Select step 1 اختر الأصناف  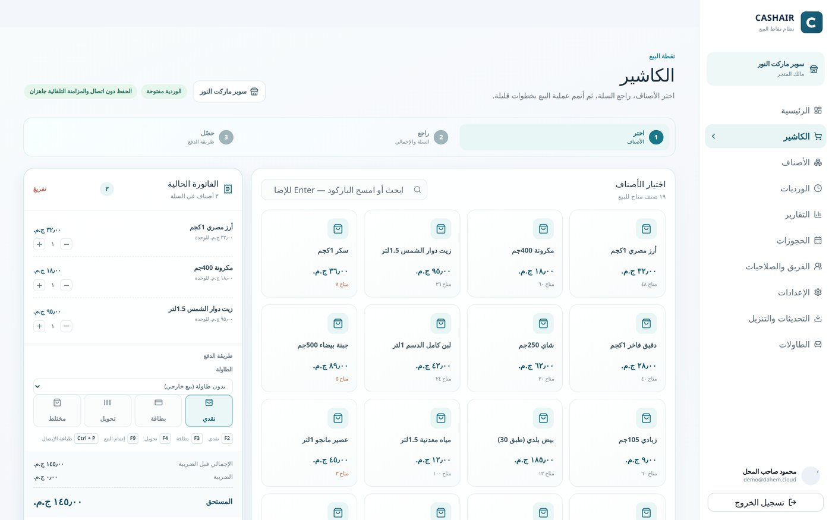(565, 137)
